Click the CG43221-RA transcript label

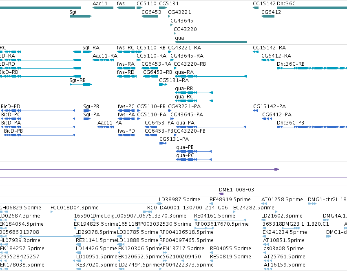pos(185,48)
